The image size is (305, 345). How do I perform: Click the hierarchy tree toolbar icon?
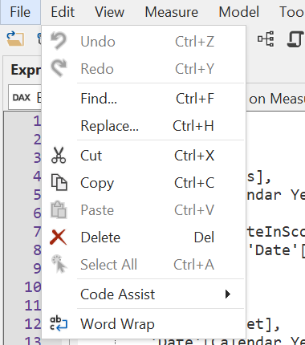[x=266, y=39]
